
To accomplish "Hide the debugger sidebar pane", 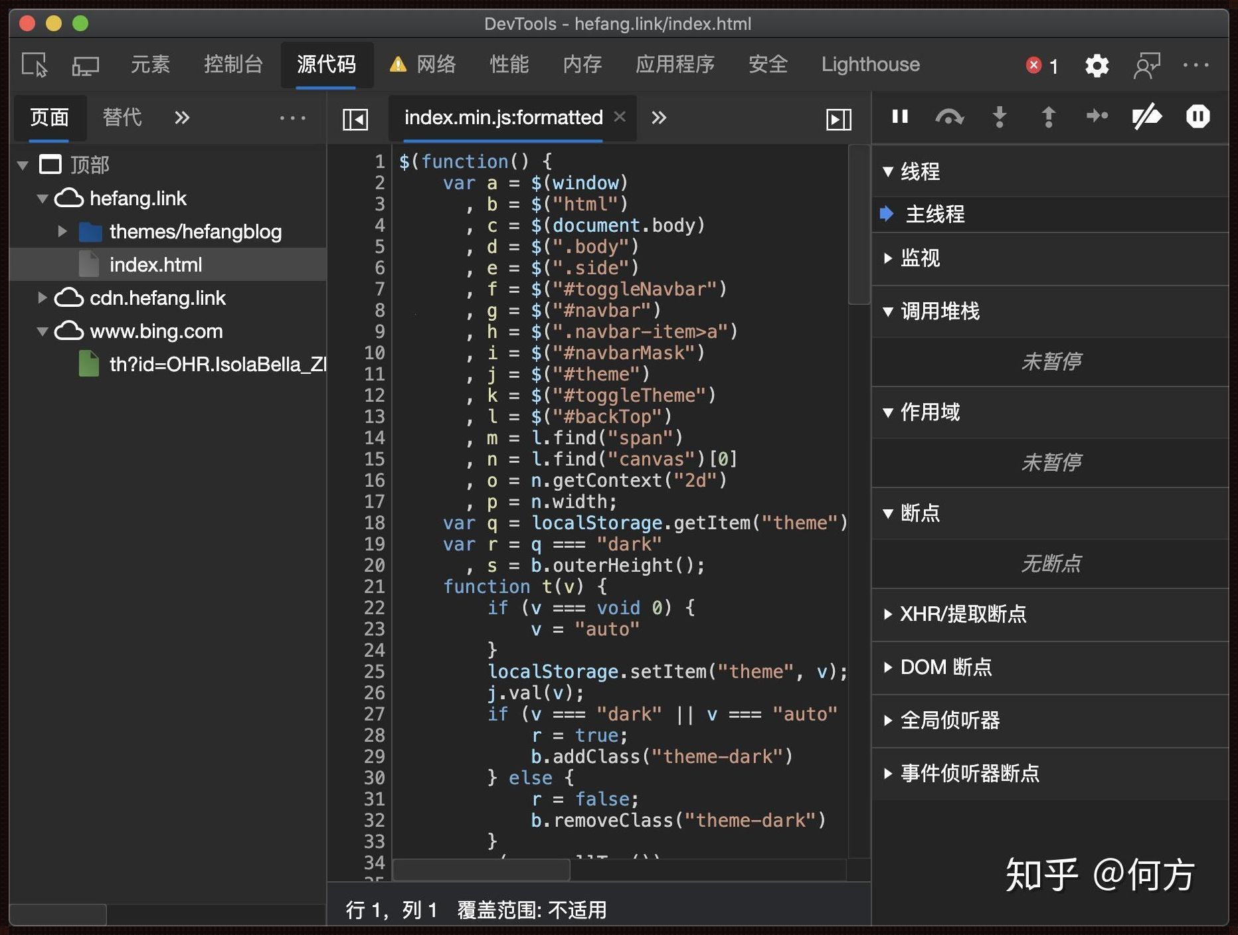I will pos(839,119).
